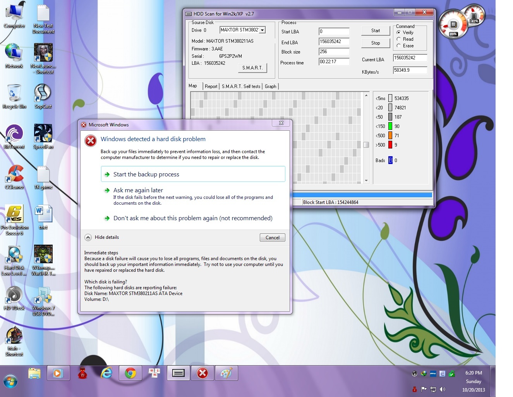
Task: Open the htah Shortcut desktop icon
Action: [14, 341]
